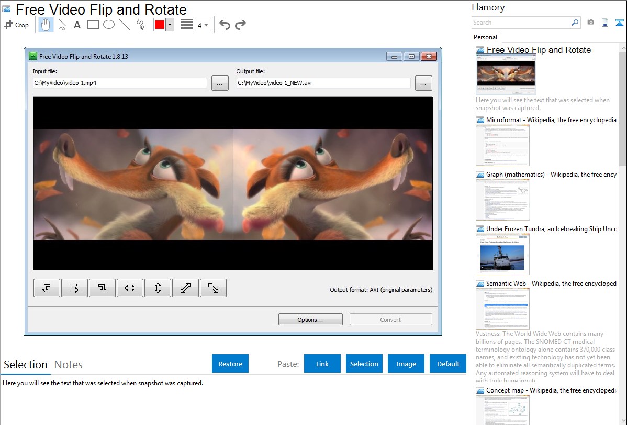The image size is (627, 425).
Task: Open the color picker dropdown arrow
Action: click(170, 25)
